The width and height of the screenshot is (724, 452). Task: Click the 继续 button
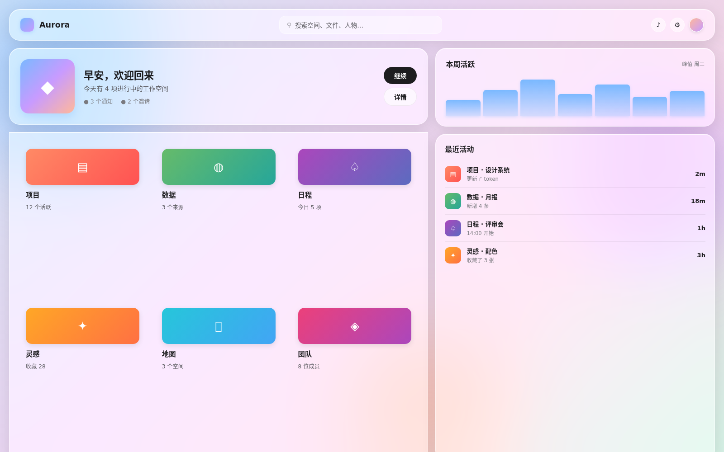pos(400,75)
